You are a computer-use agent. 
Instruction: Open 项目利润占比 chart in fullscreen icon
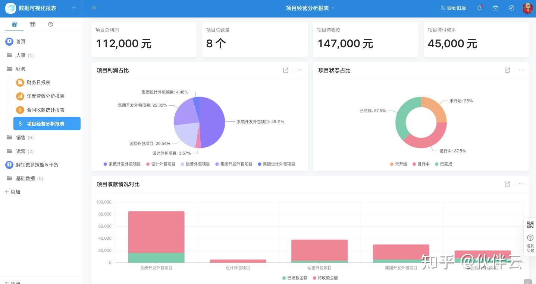click(286, 70)
